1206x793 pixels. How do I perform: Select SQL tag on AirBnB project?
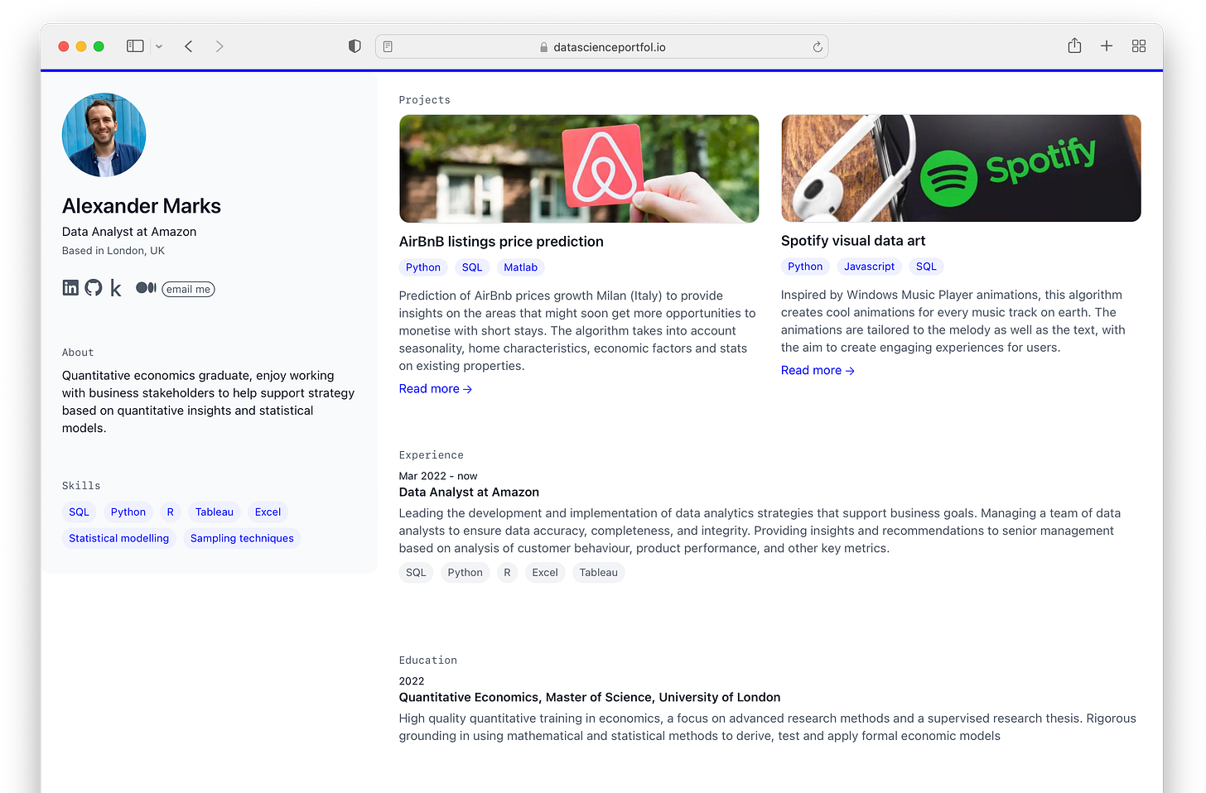pyautogui.click(x=472, y=267)
